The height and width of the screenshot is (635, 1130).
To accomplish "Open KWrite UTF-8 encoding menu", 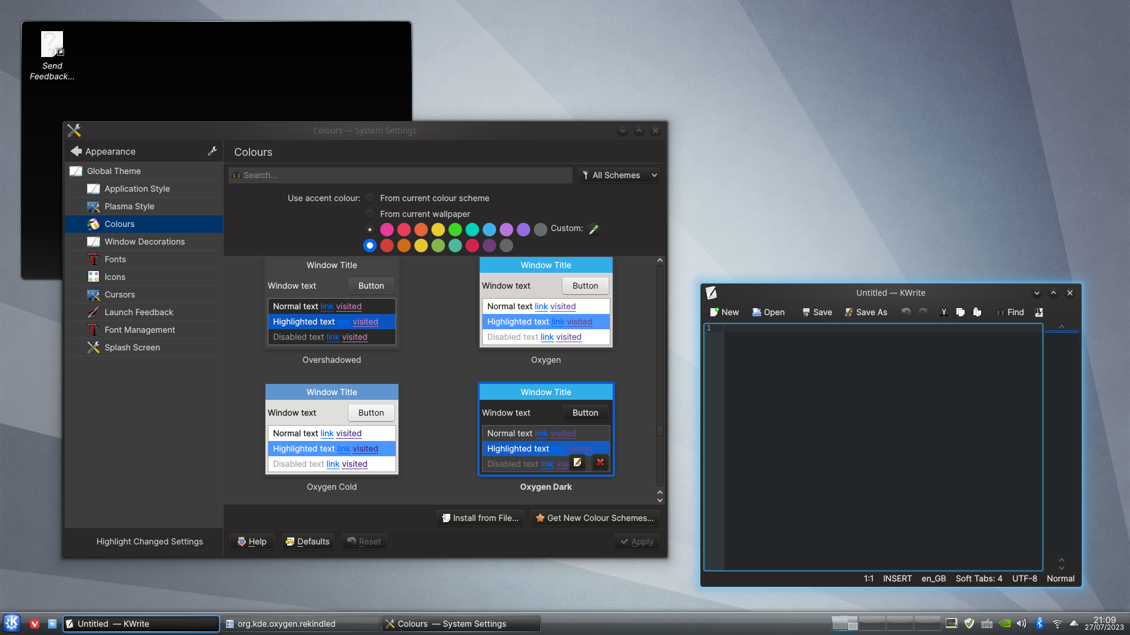I will pos(1025,579).
